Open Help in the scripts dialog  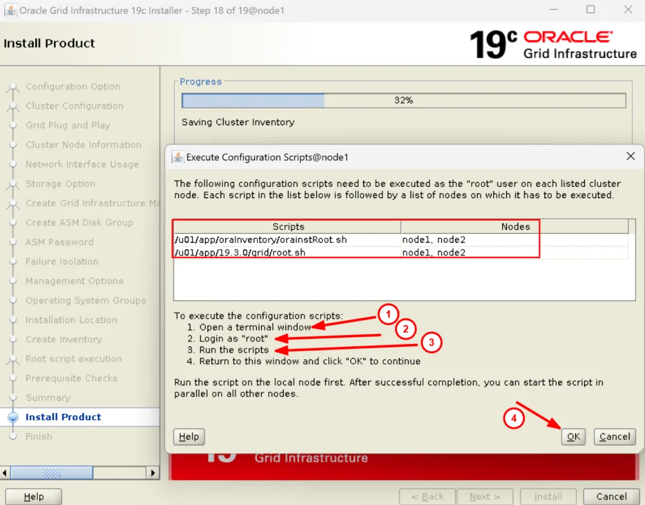189,436
